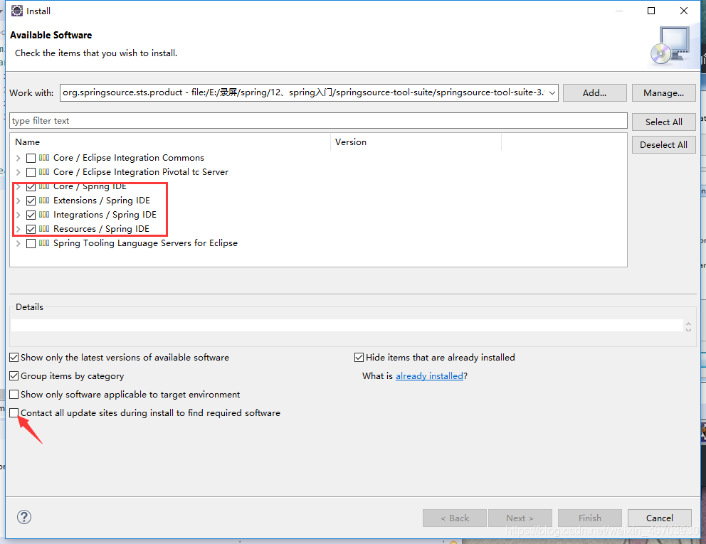Screen dimensions: 706x544
Task: Click the category icon beside Core / Eclipse Integration Pivotal tc Server
Action: click(44, 172)
